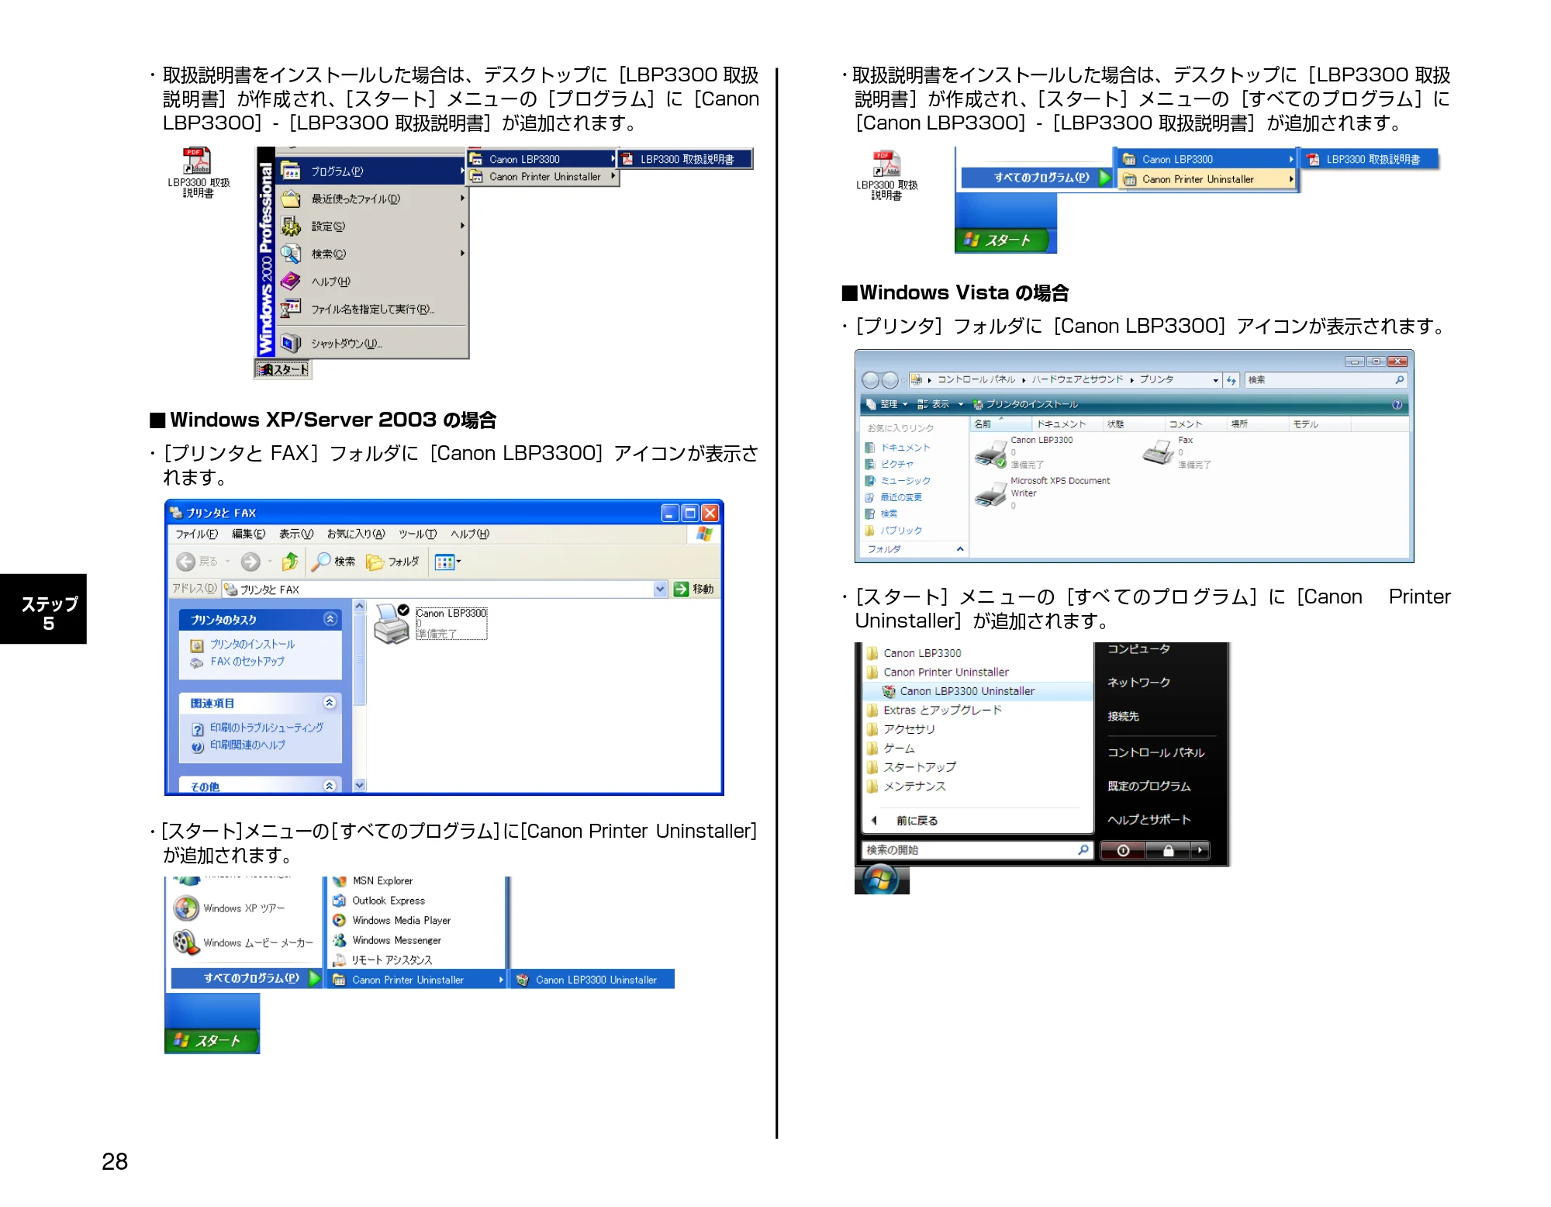Open the Views dropdown in XP toolbar
The image size is (1551, 1207).
(x=447, y=562)
